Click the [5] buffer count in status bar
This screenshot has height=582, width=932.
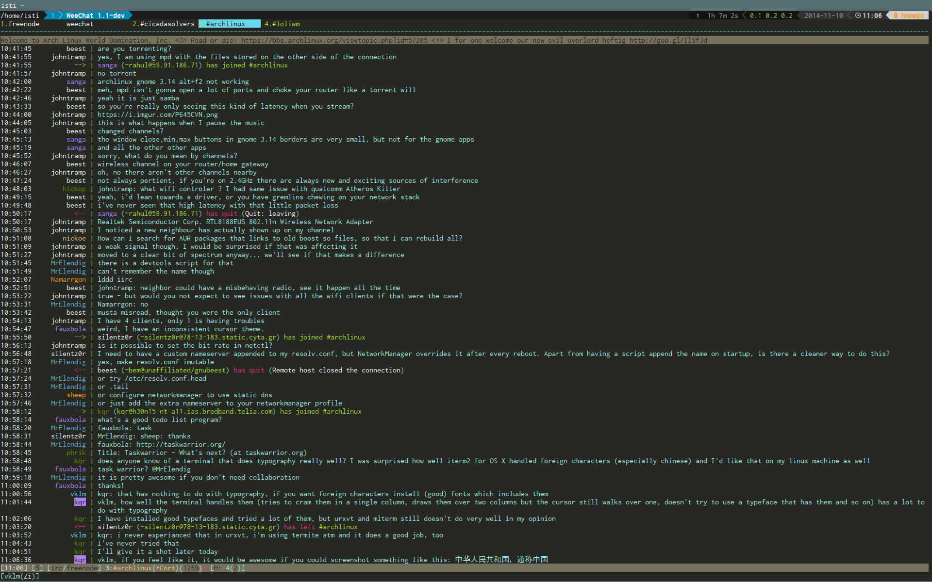[37, 568]
